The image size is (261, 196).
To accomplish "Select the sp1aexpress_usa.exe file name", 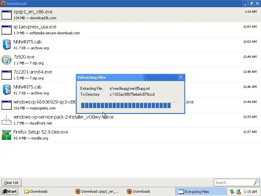I will pos(35,27).
